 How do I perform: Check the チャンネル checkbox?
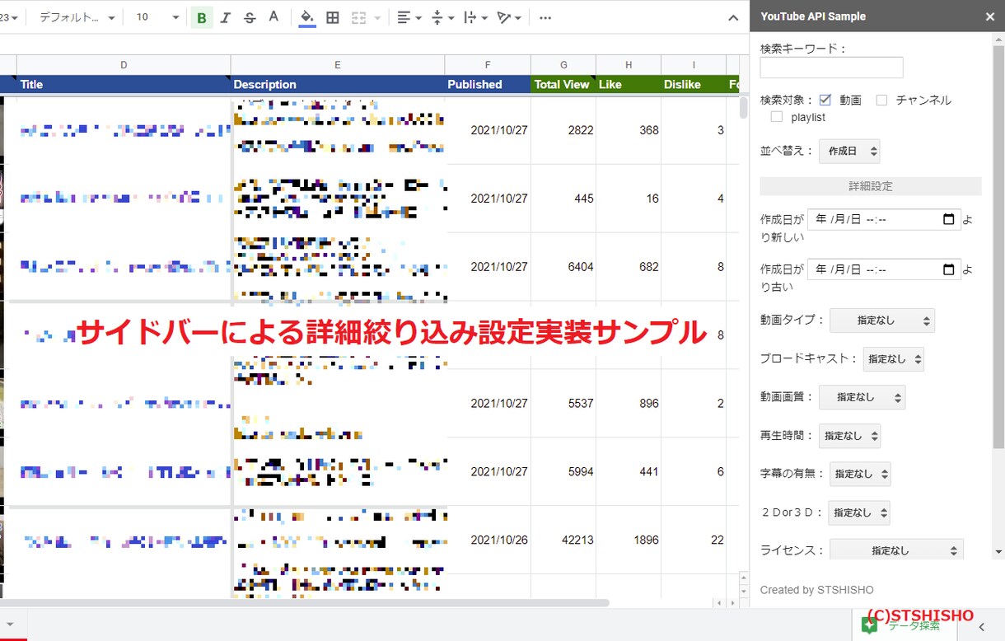pos(881,100)
